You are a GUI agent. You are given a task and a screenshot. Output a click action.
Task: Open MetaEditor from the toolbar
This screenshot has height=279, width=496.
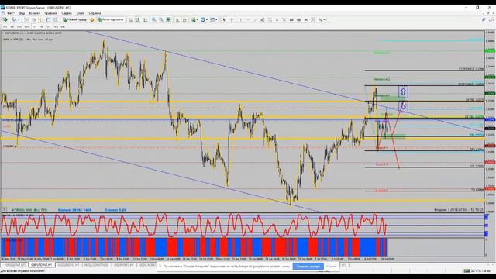91,19
